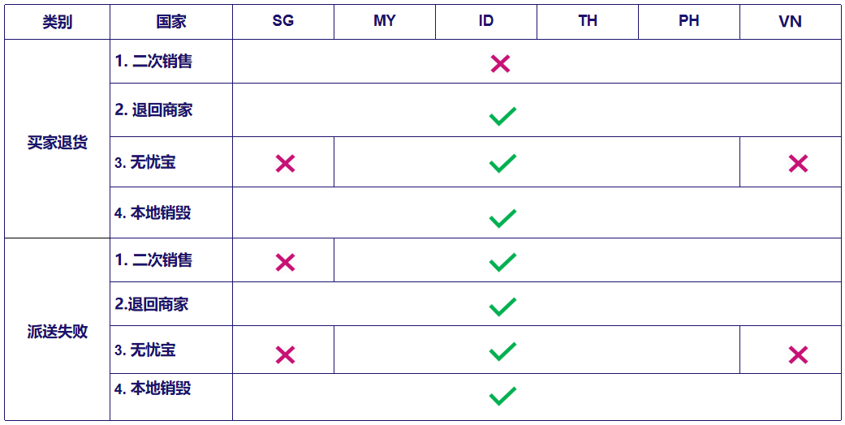
Task: Select the VN column header
Action: pos(791,22)
